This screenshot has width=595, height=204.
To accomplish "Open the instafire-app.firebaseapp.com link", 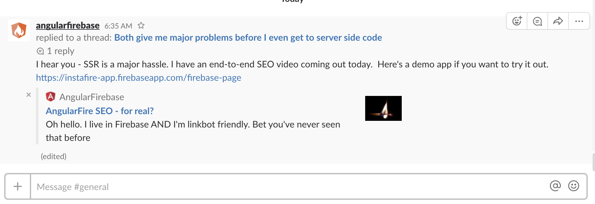I will tap(138, 78).
